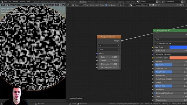Open the shader type Object dropdown

point(77,5)
